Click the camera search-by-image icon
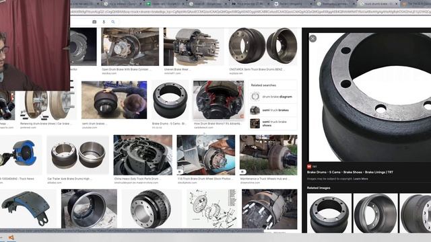This screenshot has height=242, width=431. pyautogui.click(x=94, y=22)
